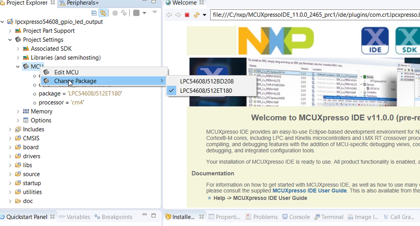Select the Includes folder
The width and height of the screenshot is (420, 226).
click(x=34, y=129)
